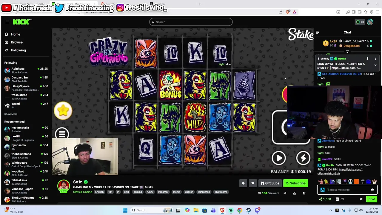The width and height of the screenshot is (382, 215).
Task: Open Dasgasd3m channel in sidebar
Action: pos(26,79)
